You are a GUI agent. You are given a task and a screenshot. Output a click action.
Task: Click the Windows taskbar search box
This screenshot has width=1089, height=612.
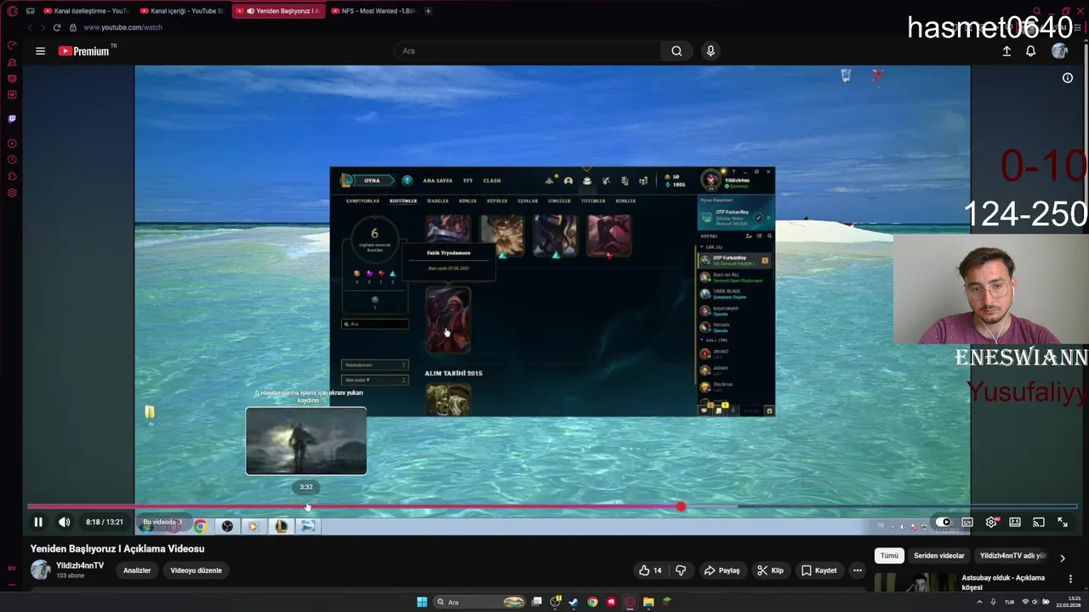pos(481,602)
